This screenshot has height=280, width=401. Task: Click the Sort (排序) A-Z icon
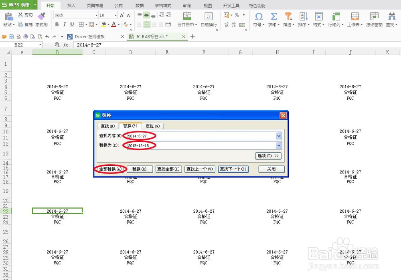(x=304, y=16)
